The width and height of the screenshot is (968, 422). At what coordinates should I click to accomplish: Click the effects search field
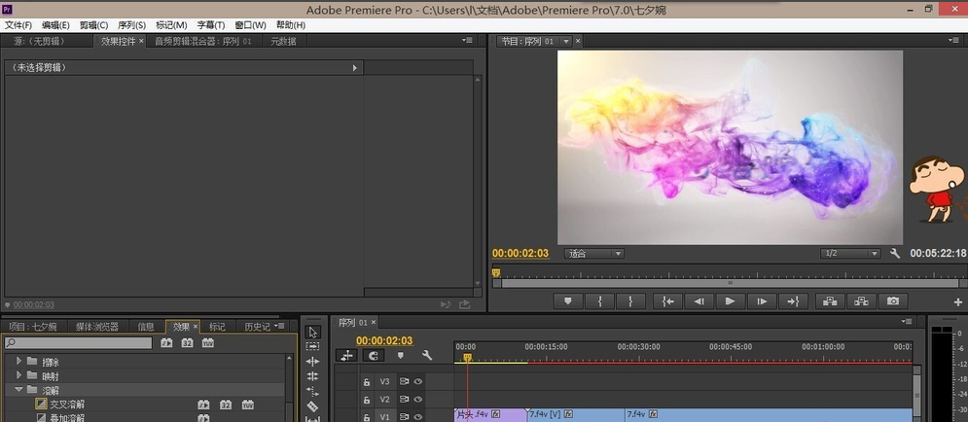pyautogui.click(x=78, y=343)
